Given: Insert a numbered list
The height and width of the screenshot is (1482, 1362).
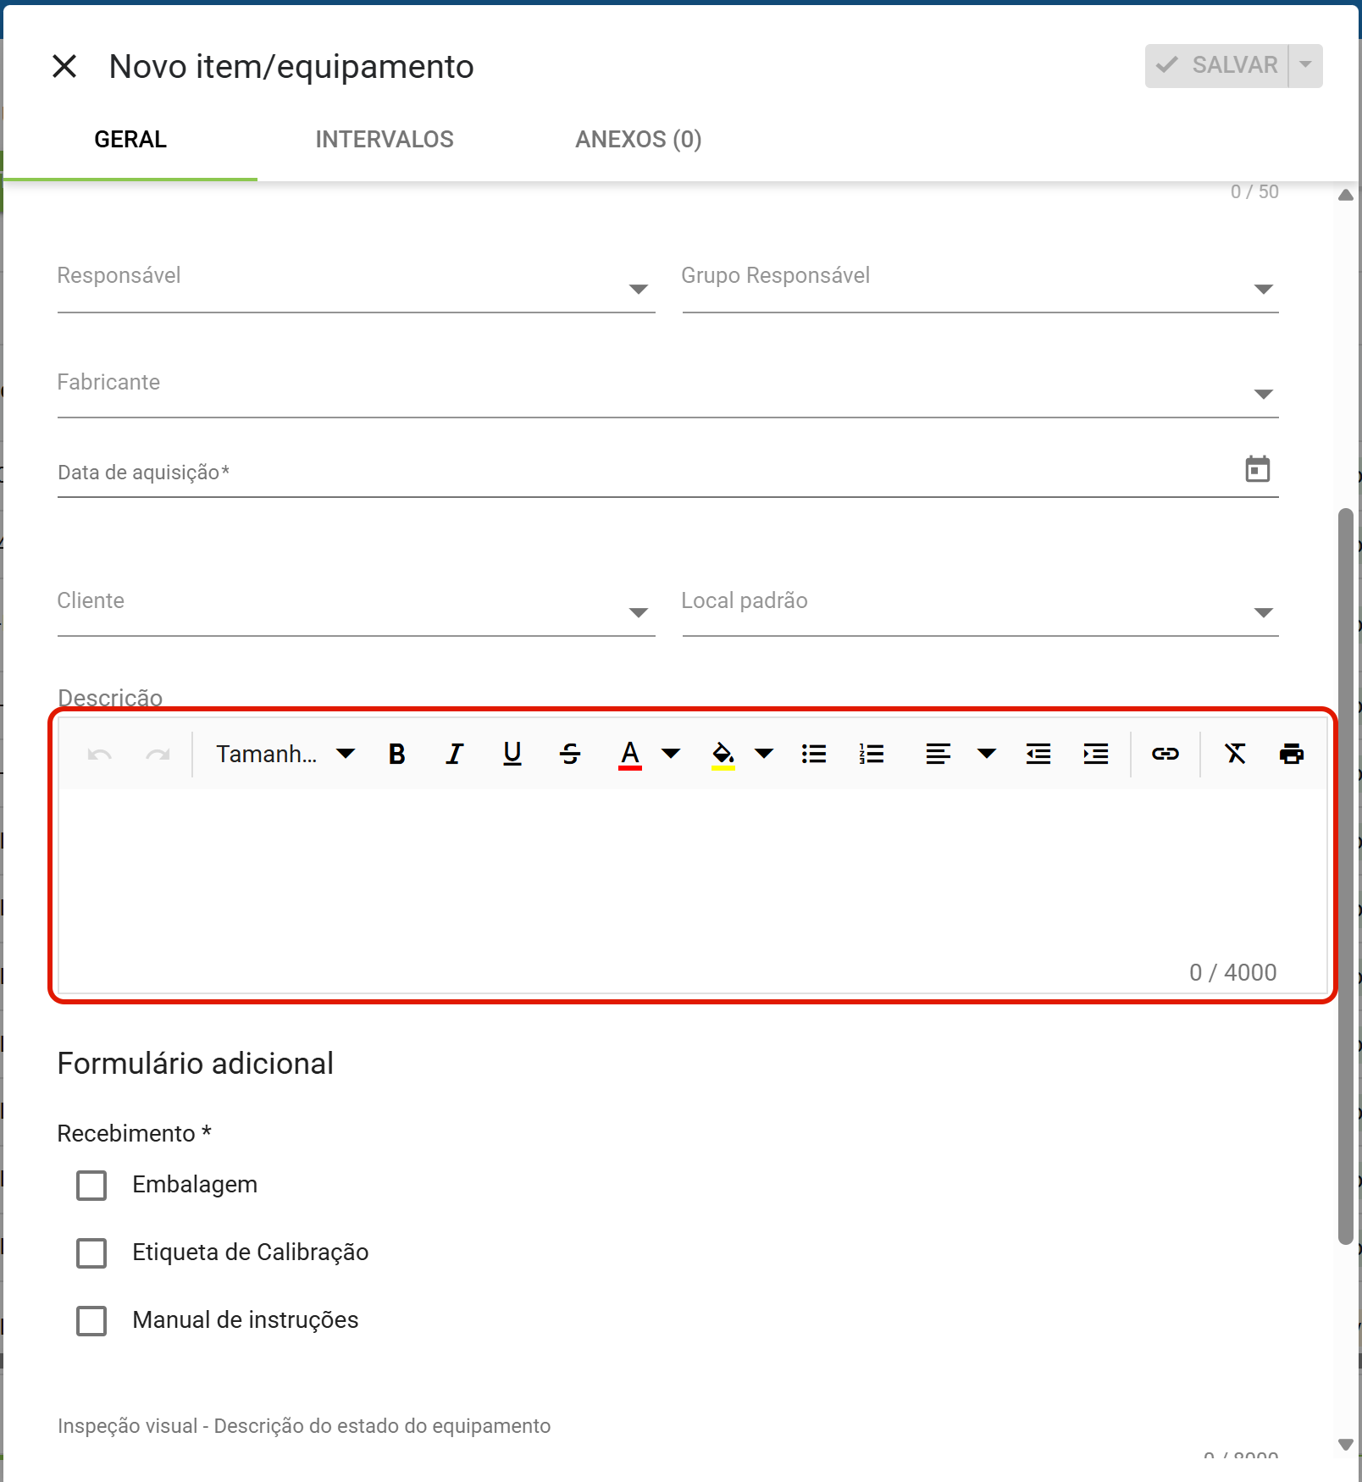Looking at the screenshot, I should tap(872, 754).
